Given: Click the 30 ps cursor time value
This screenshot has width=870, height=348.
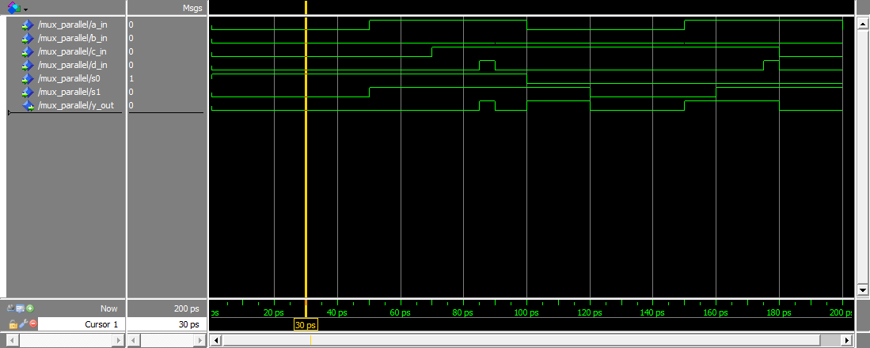Looking at the screenshot, I should point(165,324).
